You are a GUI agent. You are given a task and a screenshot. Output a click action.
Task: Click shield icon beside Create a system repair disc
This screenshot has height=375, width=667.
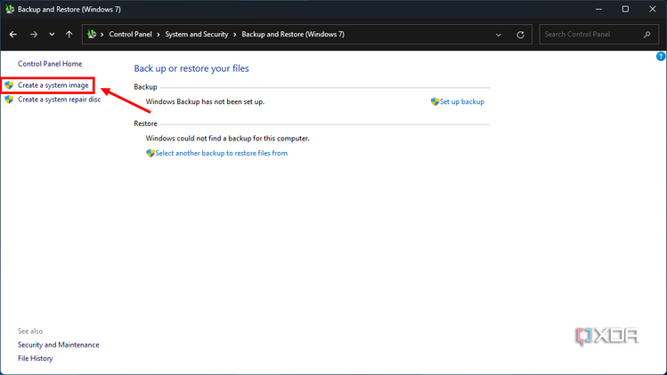point(9,100)
